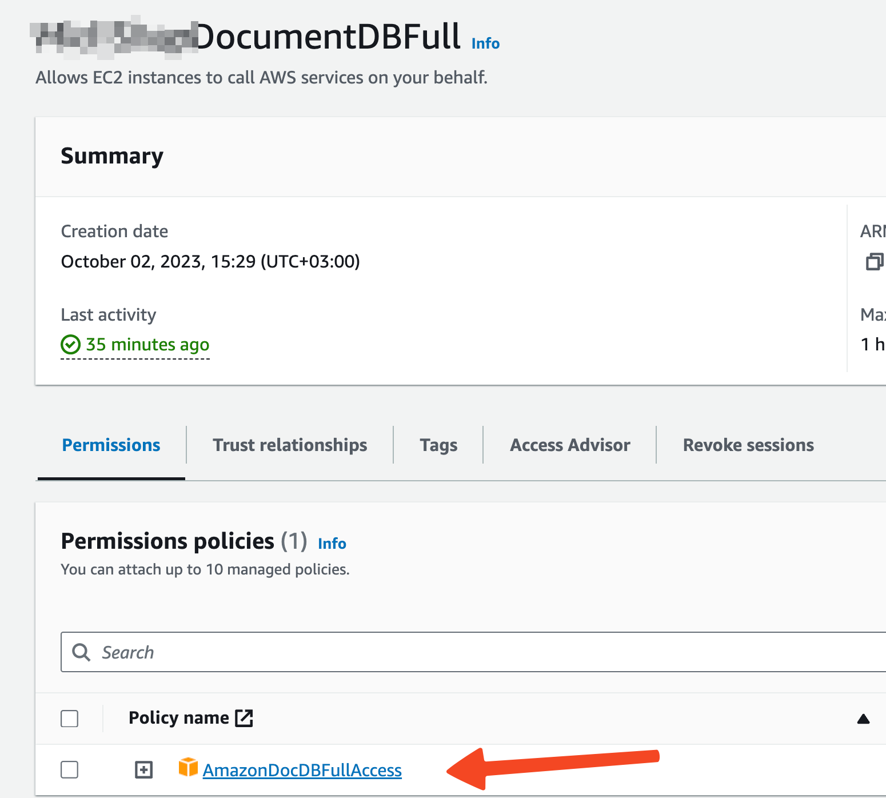
Task: Focus the policies Search field
Action: coord(473,652)
